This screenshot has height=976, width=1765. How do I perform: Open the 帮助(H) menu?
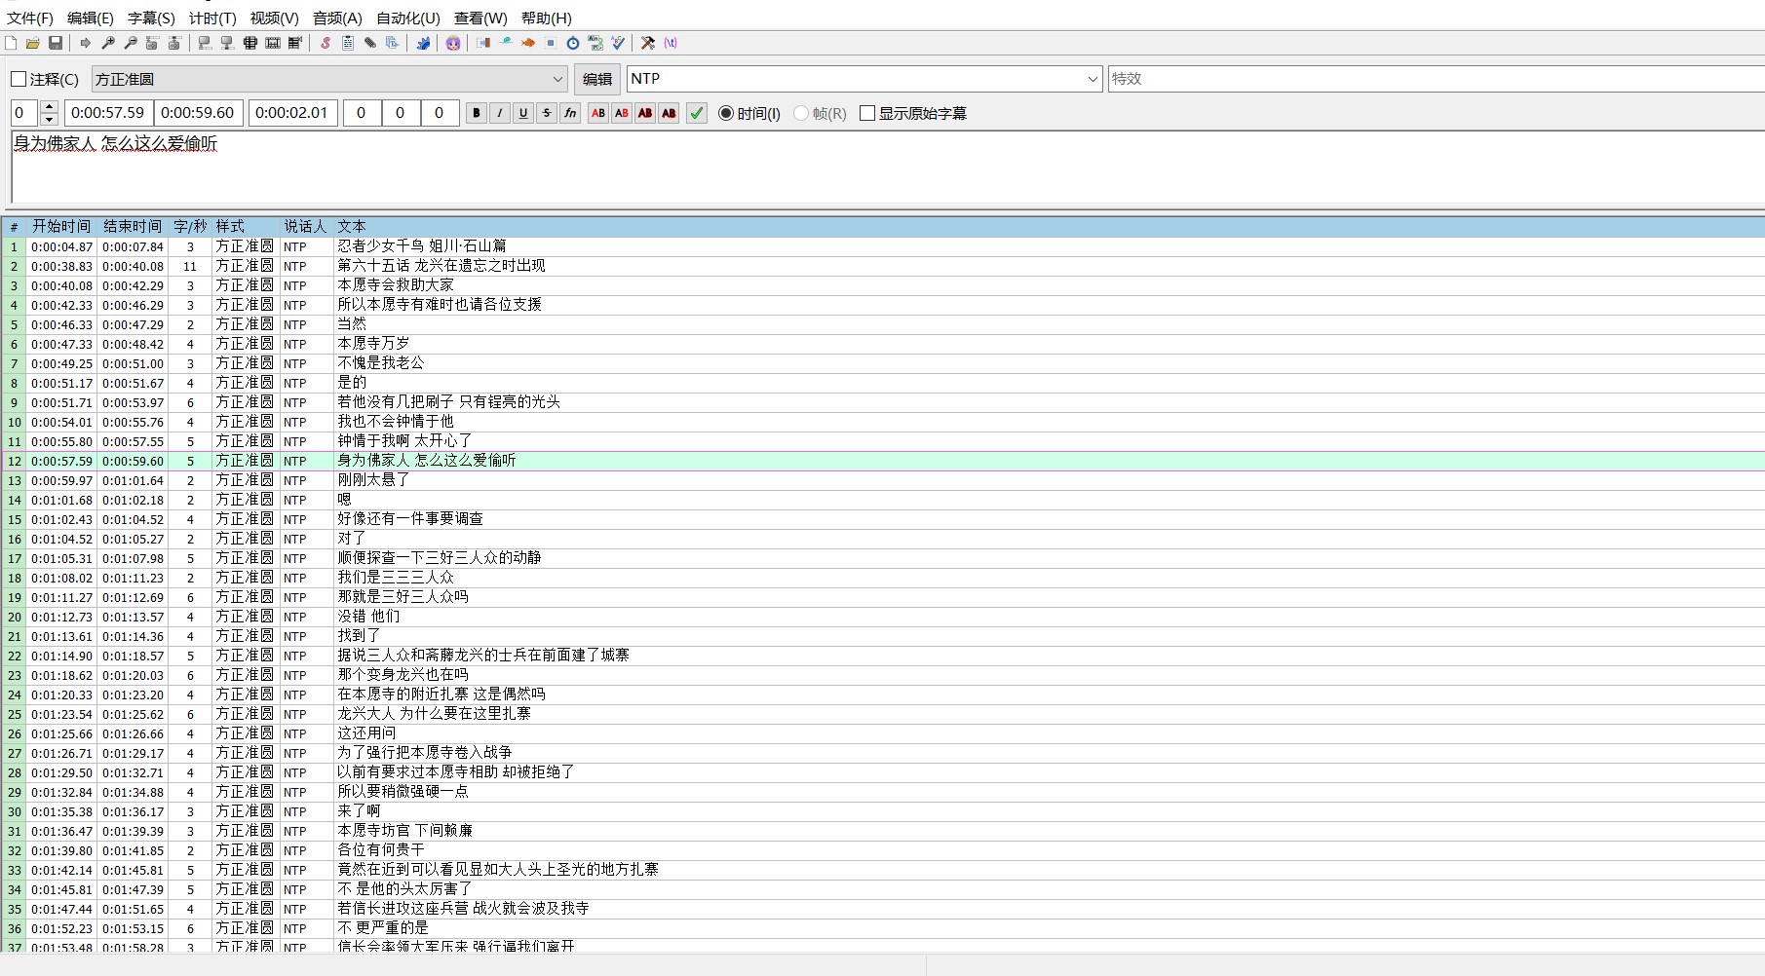(x=547, y=18)
